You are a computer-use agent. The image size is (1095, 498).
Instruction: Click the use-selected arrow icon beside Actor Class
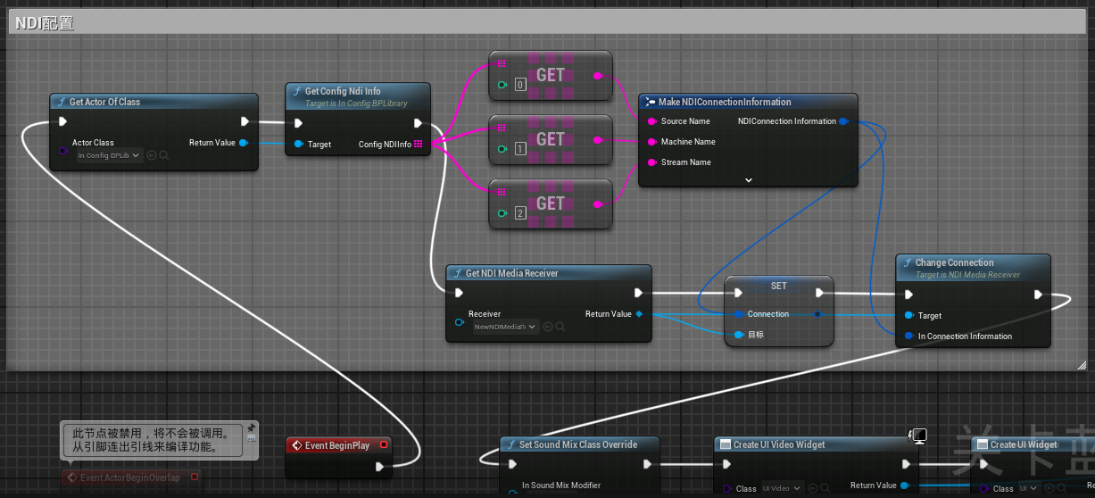pyautogui.click(x=151, y=155)
